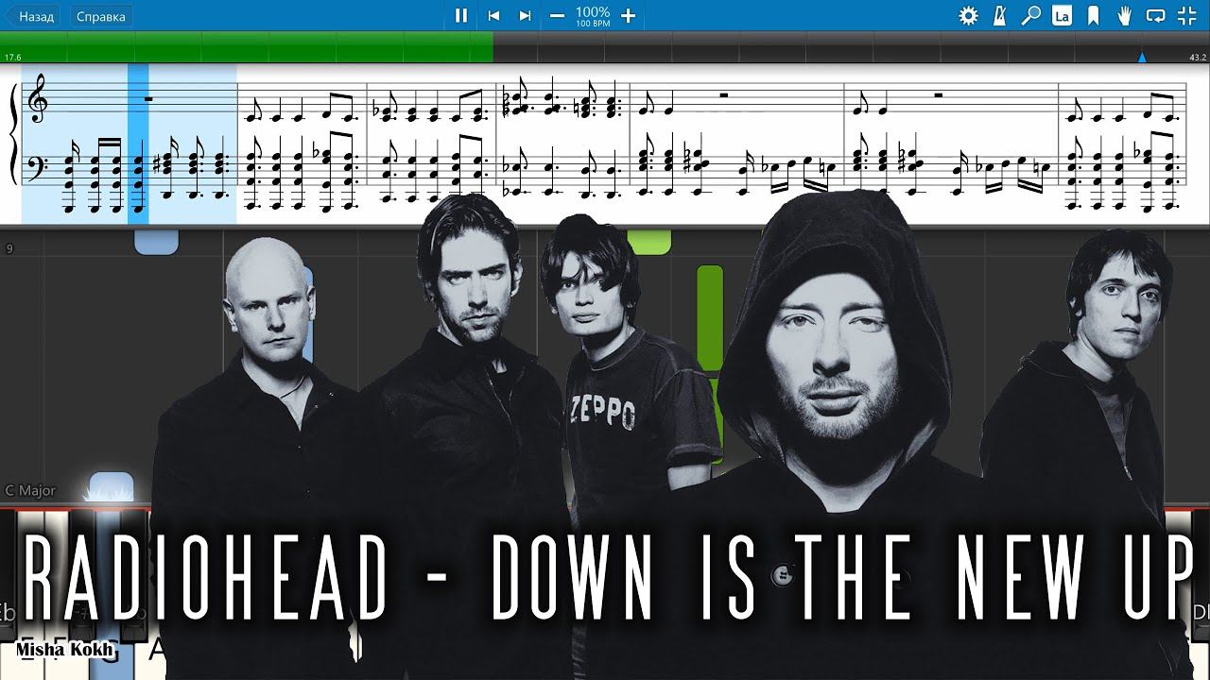Add a bookmark with the bookmark icon

click(1093, 15)
